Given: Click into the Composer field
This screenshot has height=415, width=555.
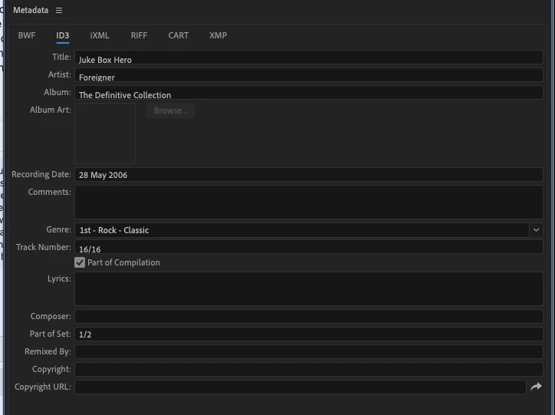Looking at the screenshot, I should (x=309, y=316).
